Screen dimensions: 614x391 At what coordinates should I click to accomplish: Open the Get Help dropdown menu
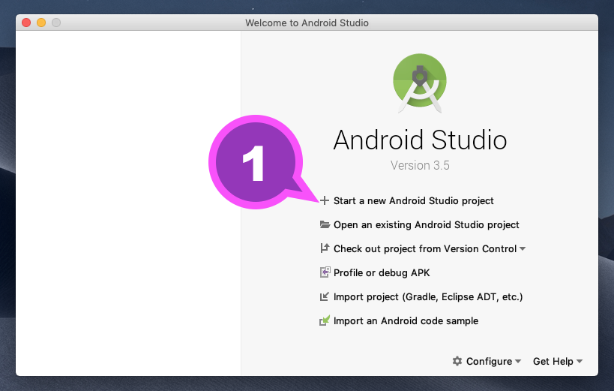[558, 361]
